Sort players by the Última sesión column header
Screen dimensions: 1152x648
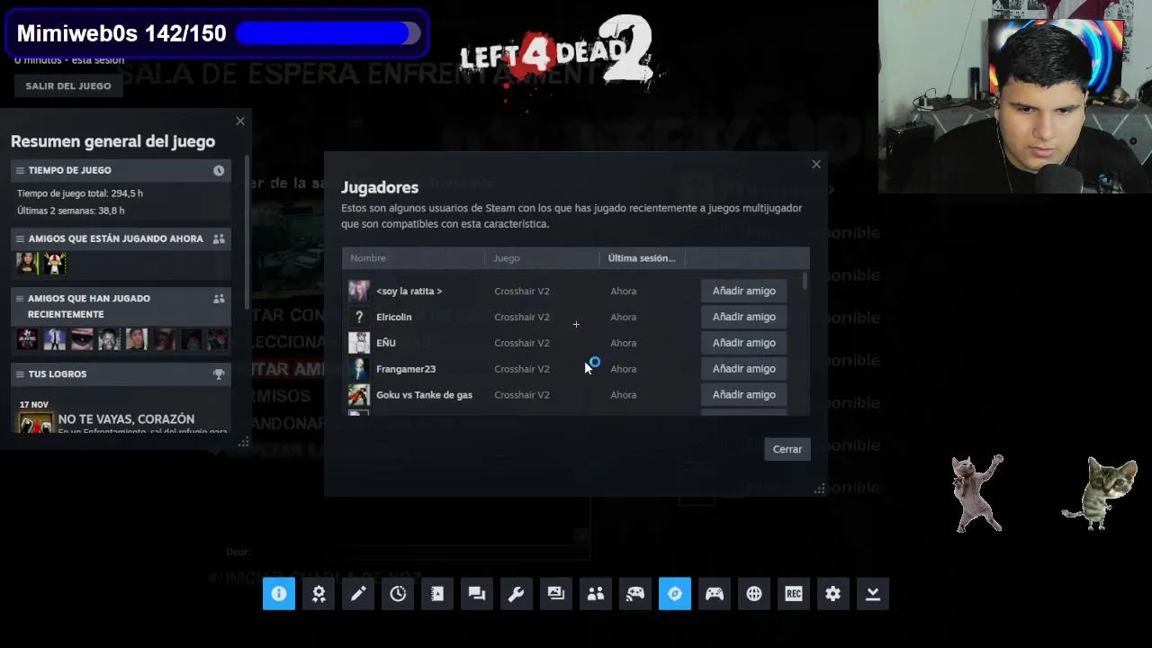tap(642, 258)
